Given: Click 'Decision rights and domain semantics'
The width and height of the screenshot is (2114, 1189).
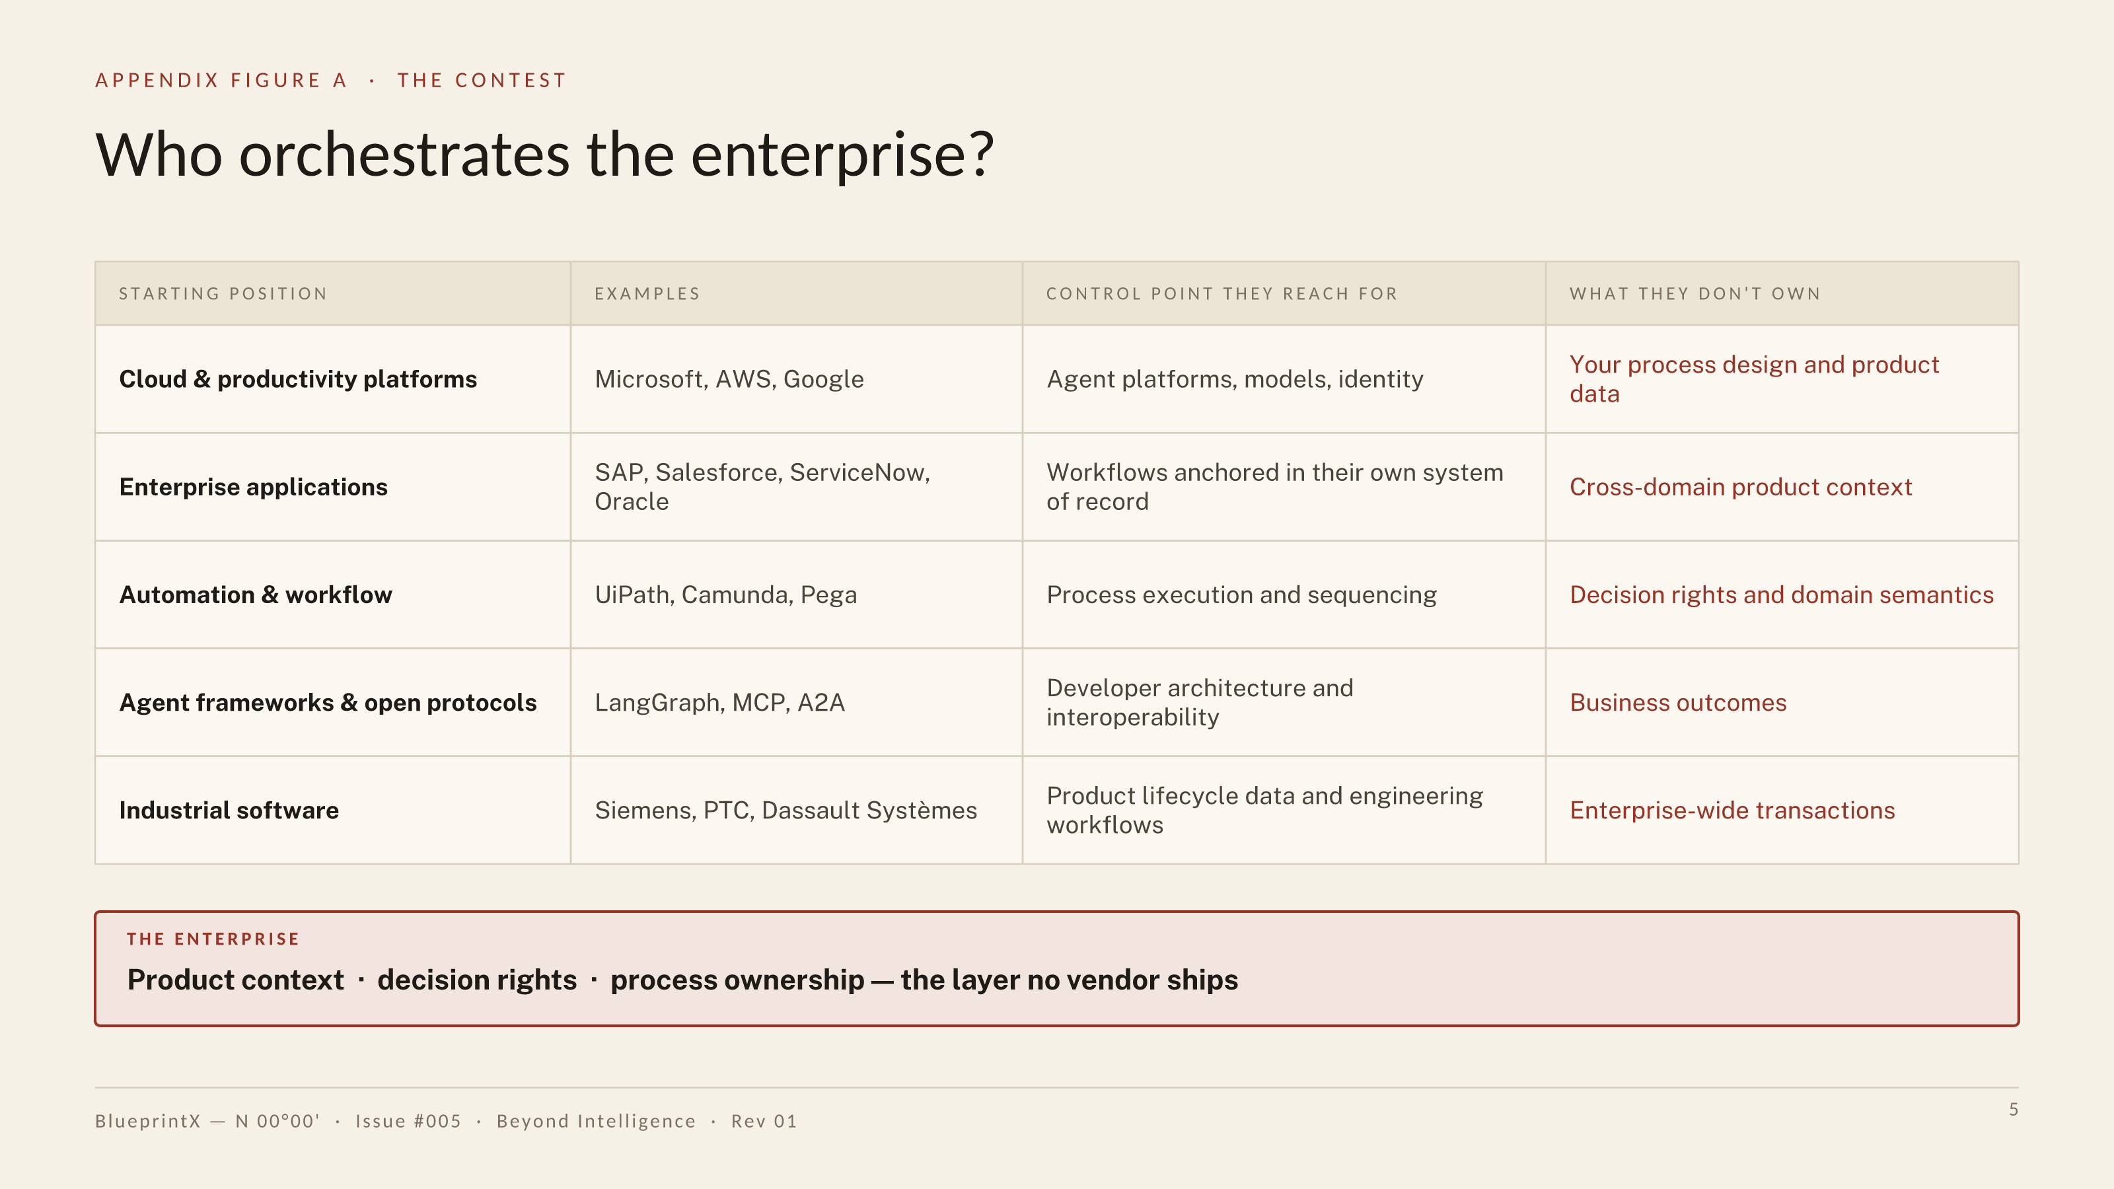Looking at the screenshot, I should coord(1782,594).
